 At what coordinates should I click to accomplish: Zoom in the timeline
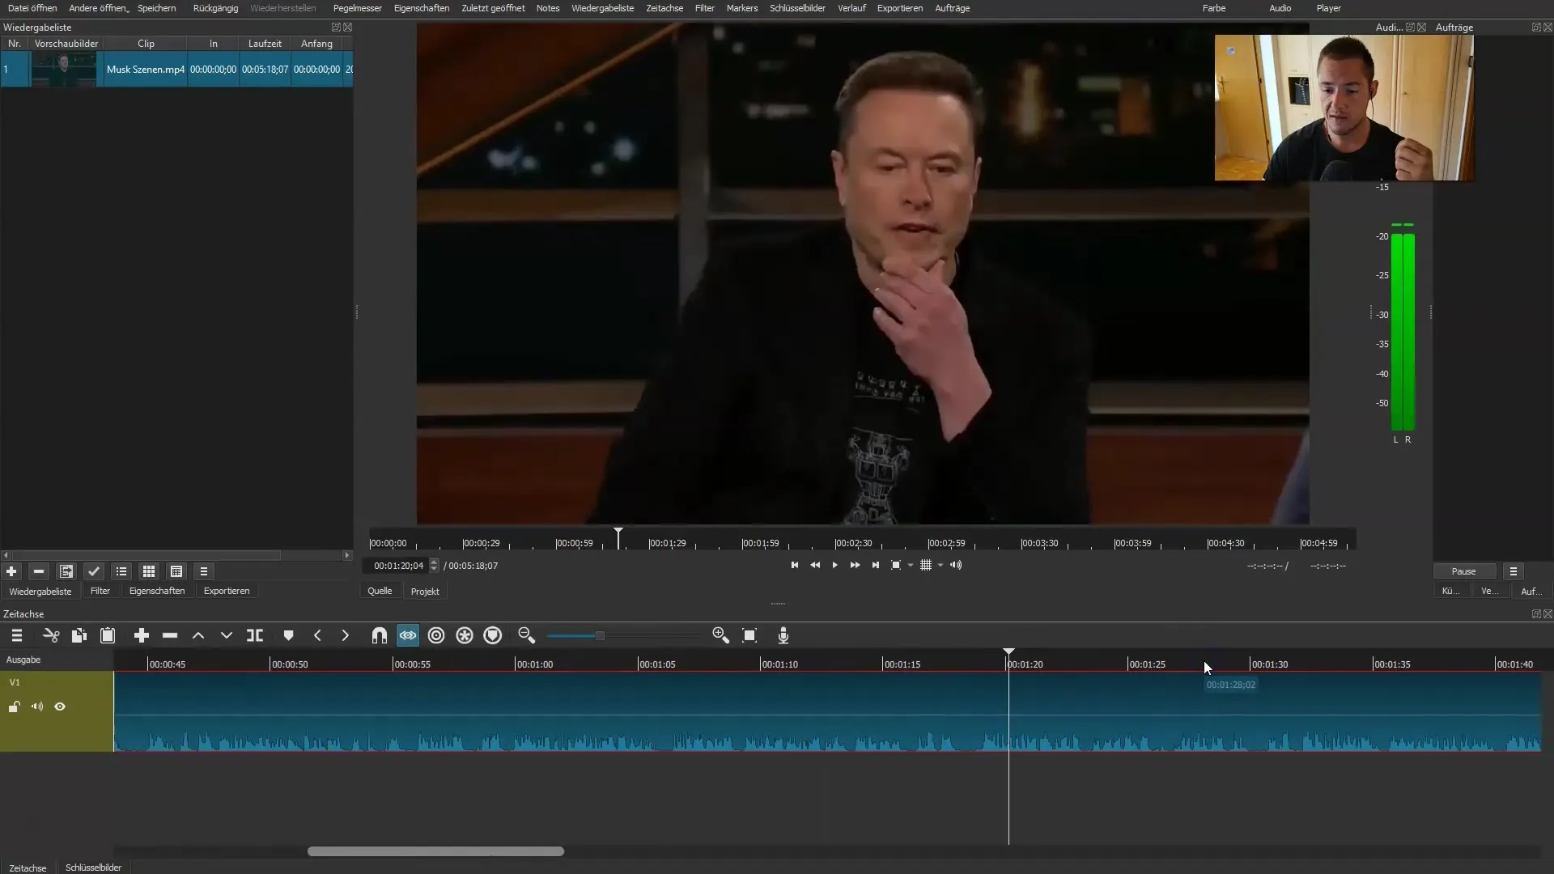(721, 636)
